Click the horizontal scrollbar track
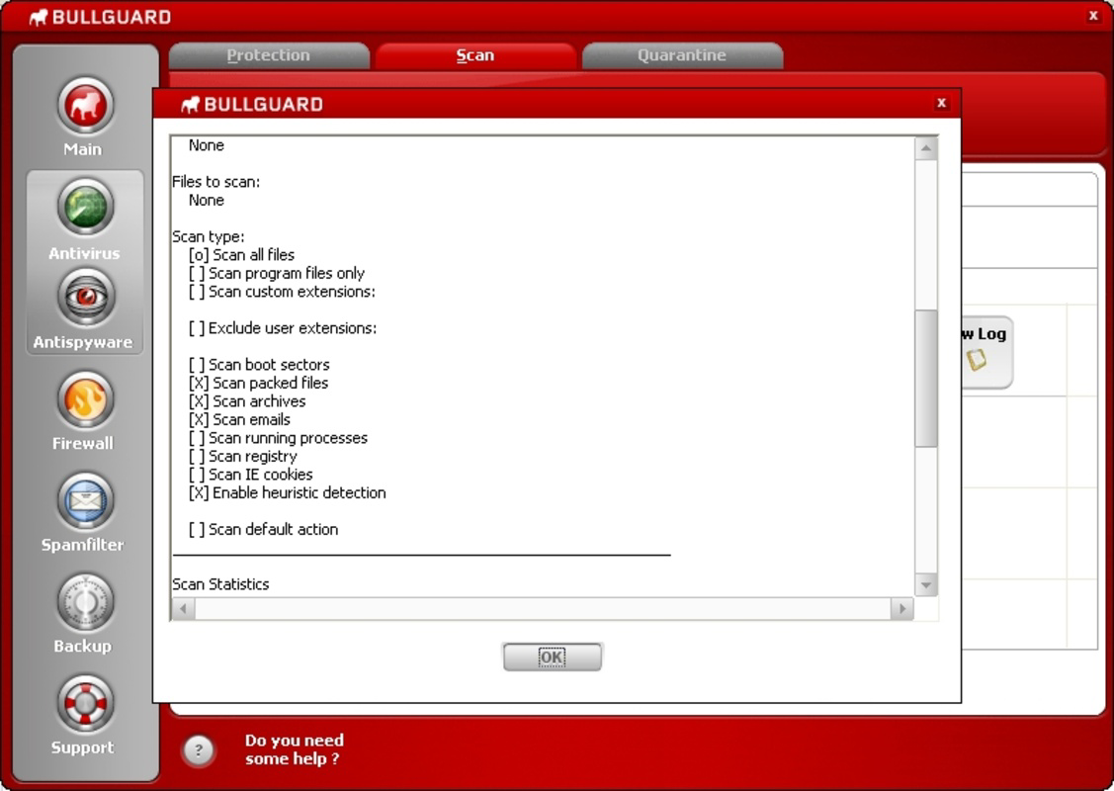The height and width of the screenshot is (791, 1114). 543,608
